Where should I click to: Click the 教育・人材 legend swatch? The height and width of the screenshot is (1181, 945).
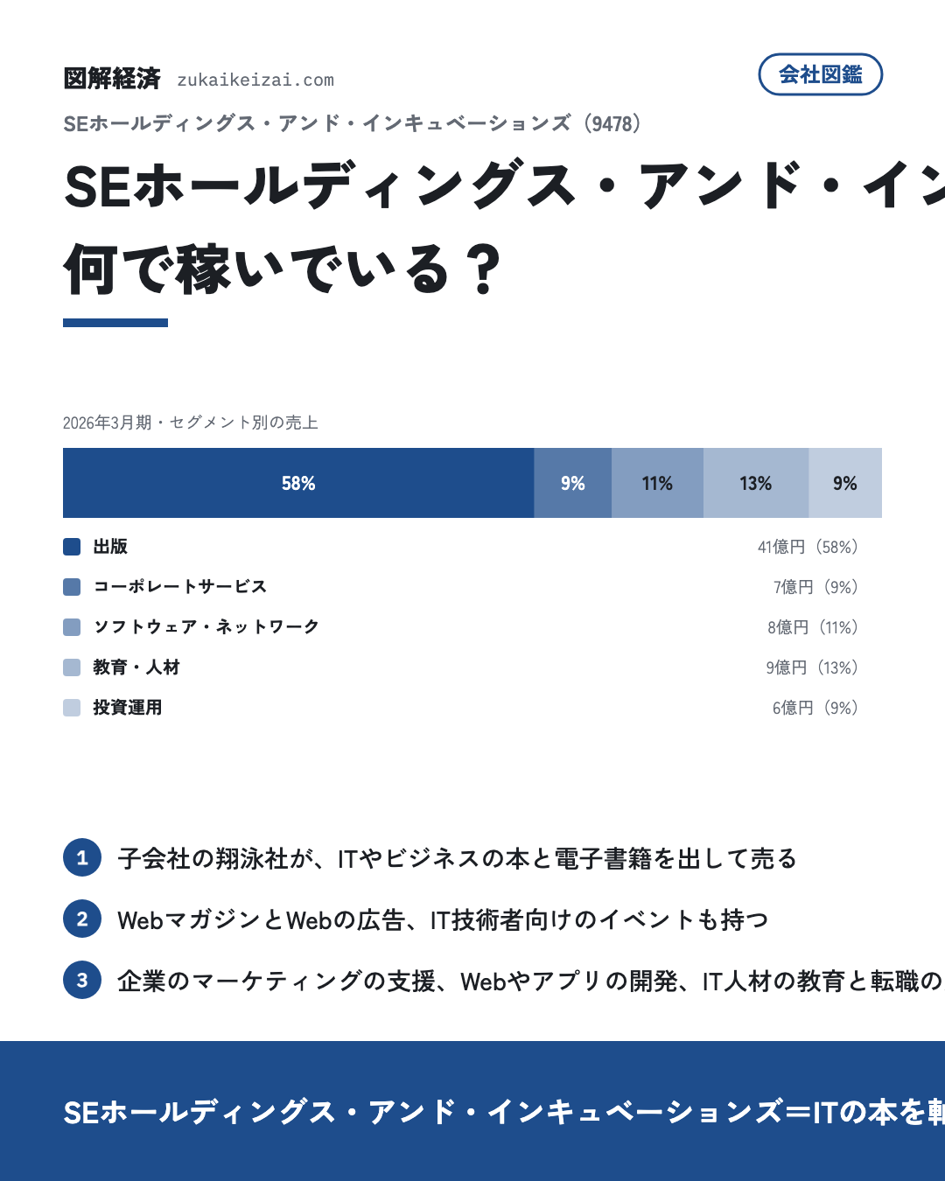coord(72,667)
